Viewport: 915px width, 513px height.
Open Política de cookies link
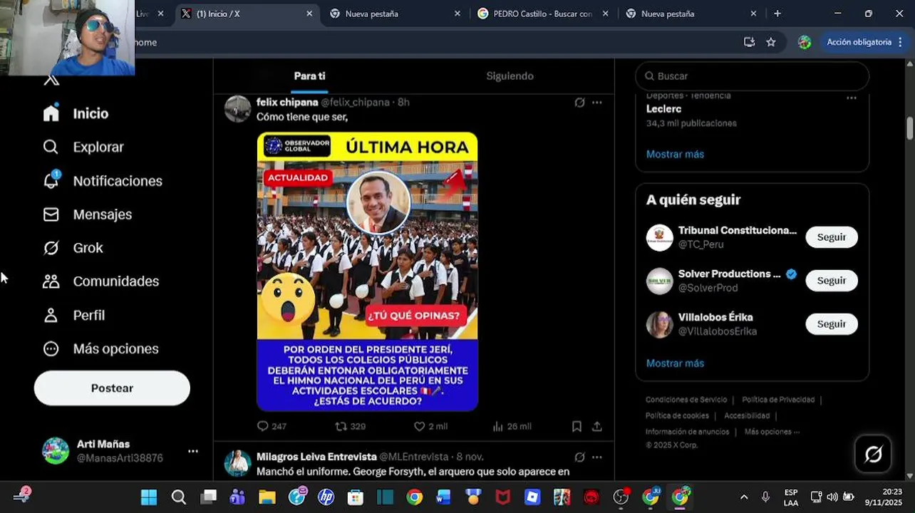pos(677,415)
